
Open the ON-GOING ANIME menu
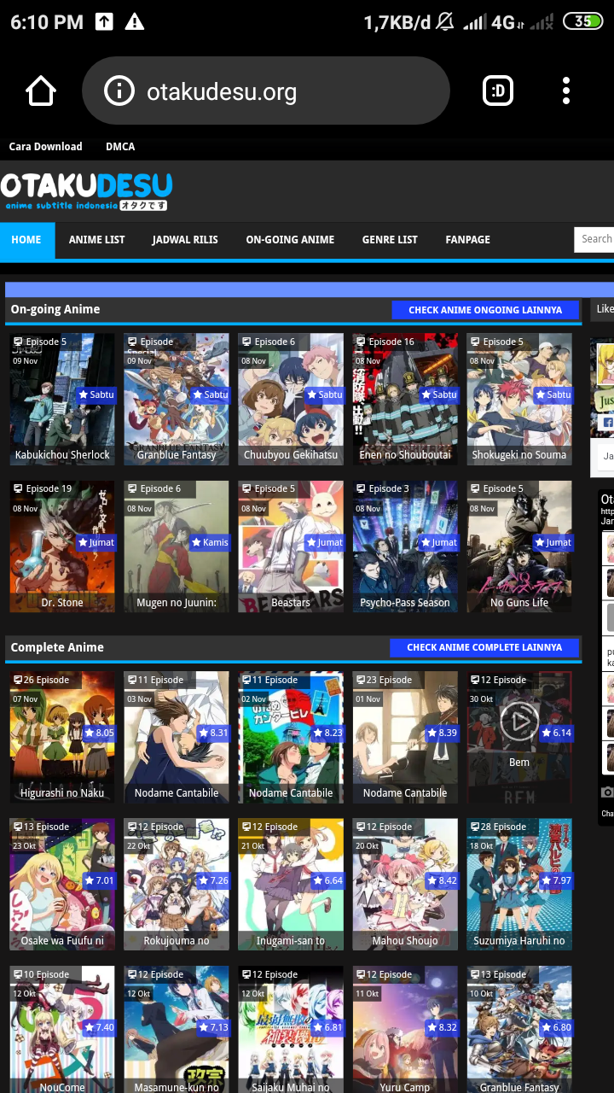(290, 240)
